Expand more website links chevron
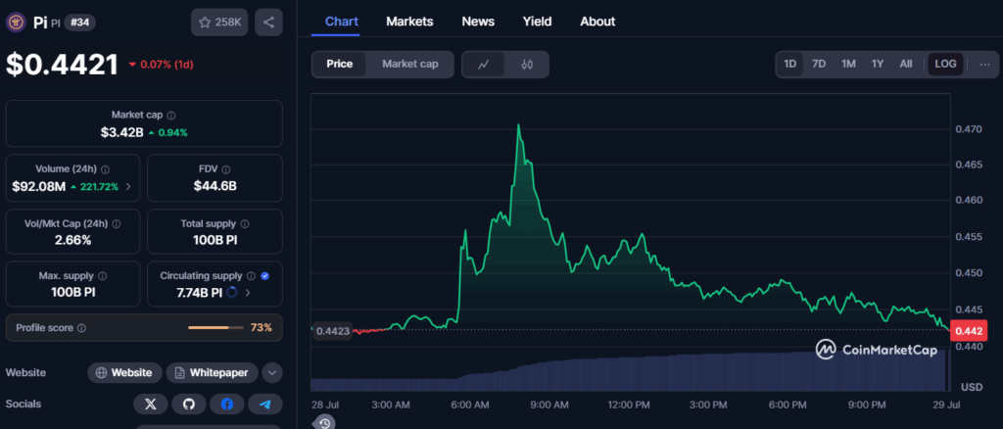Screen dimensions: 1003x429 (272, 373)
